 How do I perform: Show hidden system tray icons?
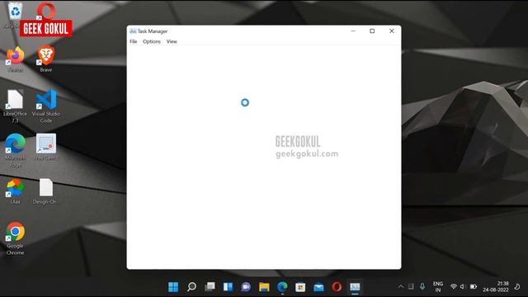pyautogui.click(x=401, y=287)
